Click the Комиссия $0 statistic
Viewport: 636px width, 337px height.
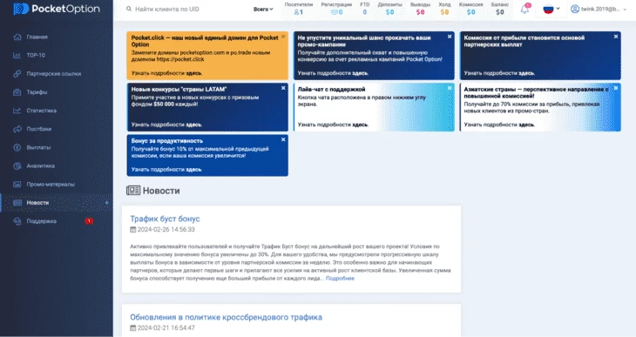click(x=471, y=9)
